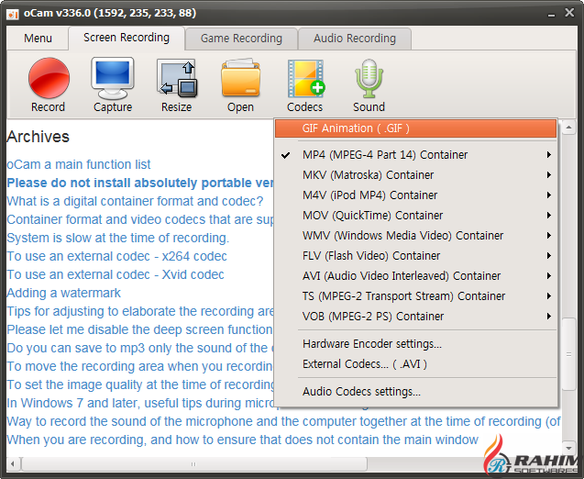
Task: Click the horizontal scrollbar left arrow
Action: point(13,464)
